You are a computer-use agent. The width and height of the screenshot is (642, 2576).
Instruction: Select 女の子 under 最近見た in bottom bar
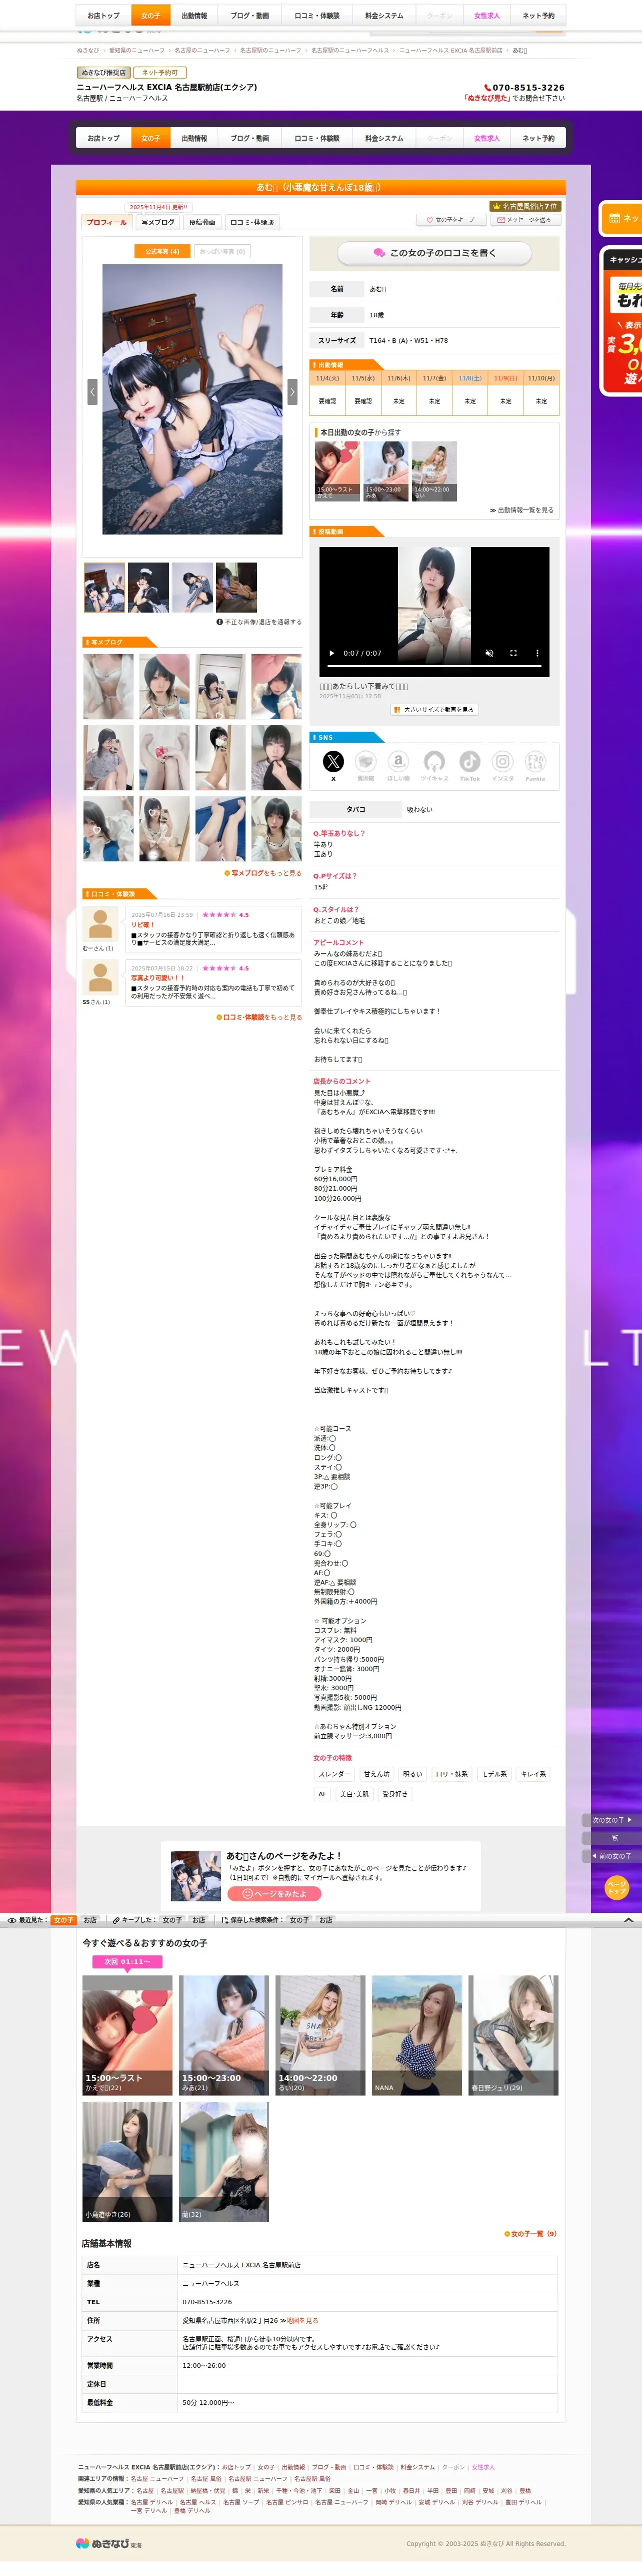(x=64, y=1920)
